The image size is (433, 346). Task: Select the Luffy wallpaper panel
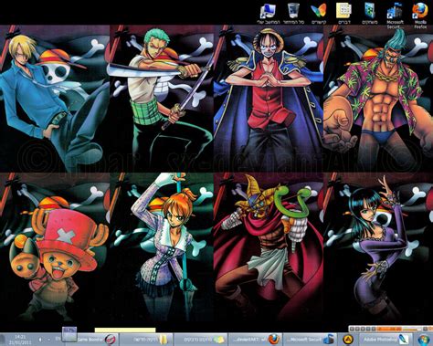tap(269, 99)
